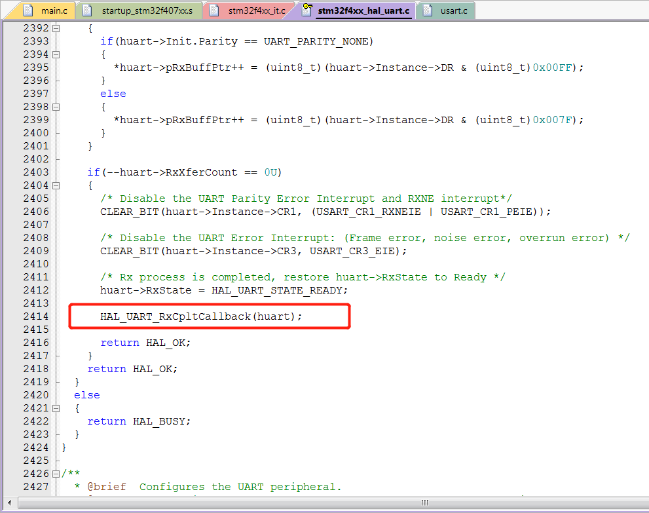This screenshot has width=649, height=513.
Task: Collapse the fold marker at line 2394
Action: 56,54
